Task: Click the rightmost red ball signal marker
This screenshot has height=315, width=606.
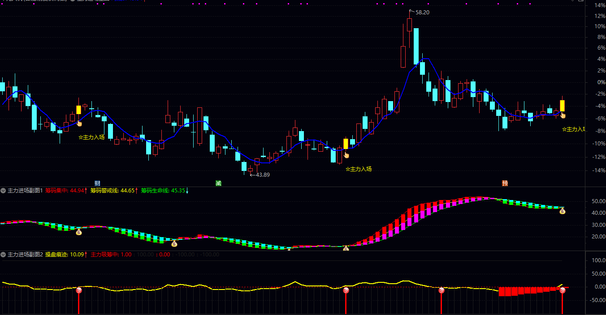Action: tap(562, 291)
